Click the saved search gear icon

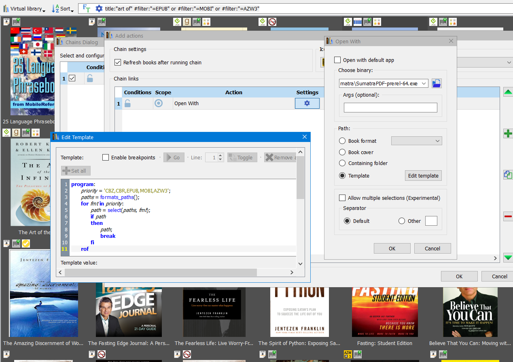99,8
